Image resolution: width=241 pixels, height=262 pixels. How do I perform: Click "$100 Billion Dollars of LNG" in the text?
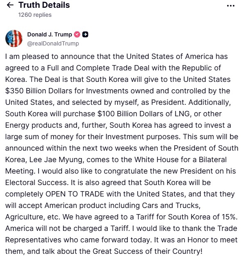(143, 114)
